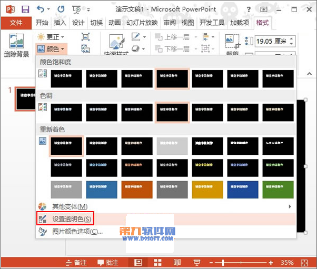Open 其他变体(M) more variations submenu
The height and width of the screenshot is (269, 317).
pos(166,206)
